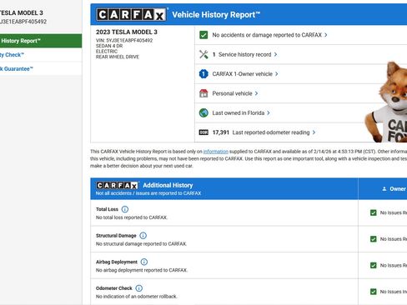Expand chevron after CARFAX 1-Owner vehicle
The height and width of the screenshot is (305, 407).
tap(277, 74)
